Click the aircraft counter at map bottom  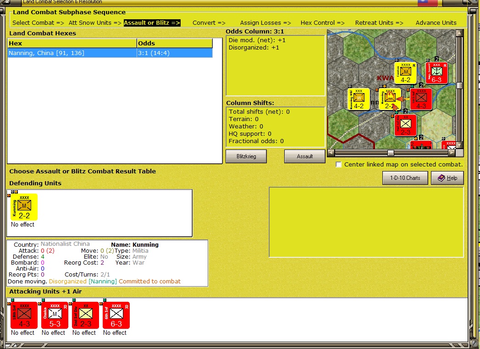[x=421, y=145]
